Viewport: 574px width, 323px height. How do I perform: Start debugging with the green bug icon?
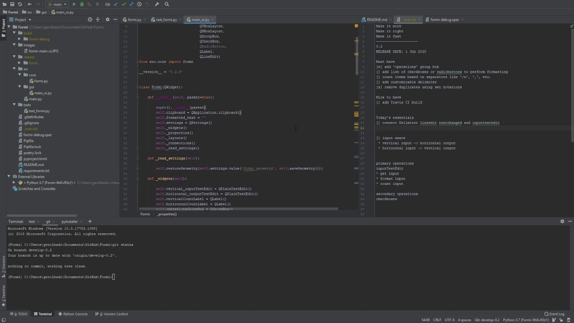pyautogui.click(x=82, y=4)
